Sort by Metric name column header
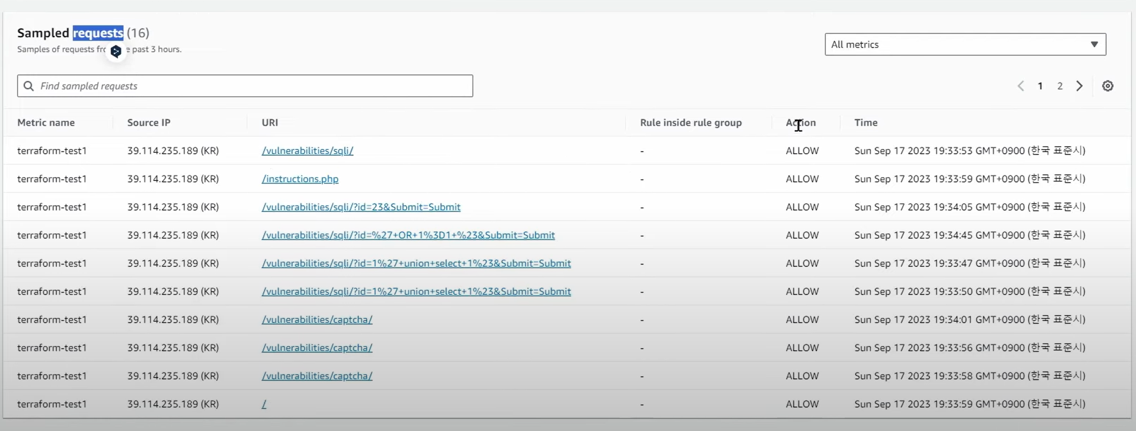This screenshot has width=1136, height=431. click(x=46, y=123)
